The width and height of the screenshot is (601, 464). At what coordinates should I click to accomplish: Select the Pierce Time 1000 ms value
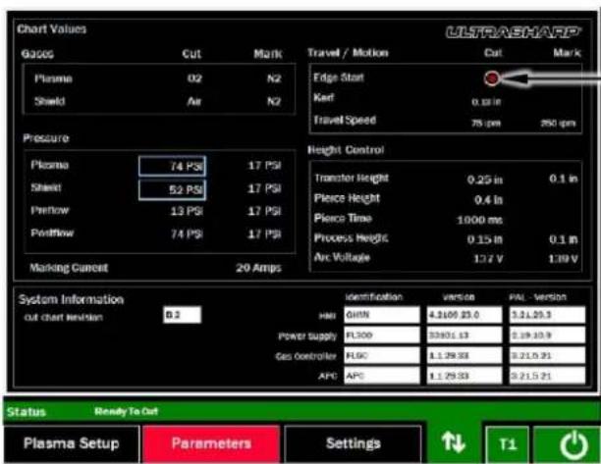click(479, 220)
